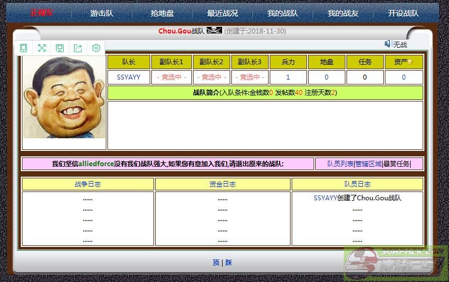Click the share export icon
The width and height of the screenshot is (449, 282).
coord(78,48)
